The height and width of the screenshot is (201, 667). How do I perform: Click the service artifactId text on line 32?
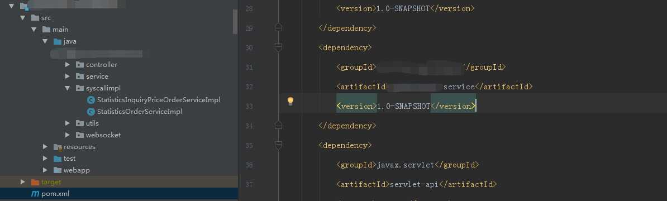click(x=459, y=87)
